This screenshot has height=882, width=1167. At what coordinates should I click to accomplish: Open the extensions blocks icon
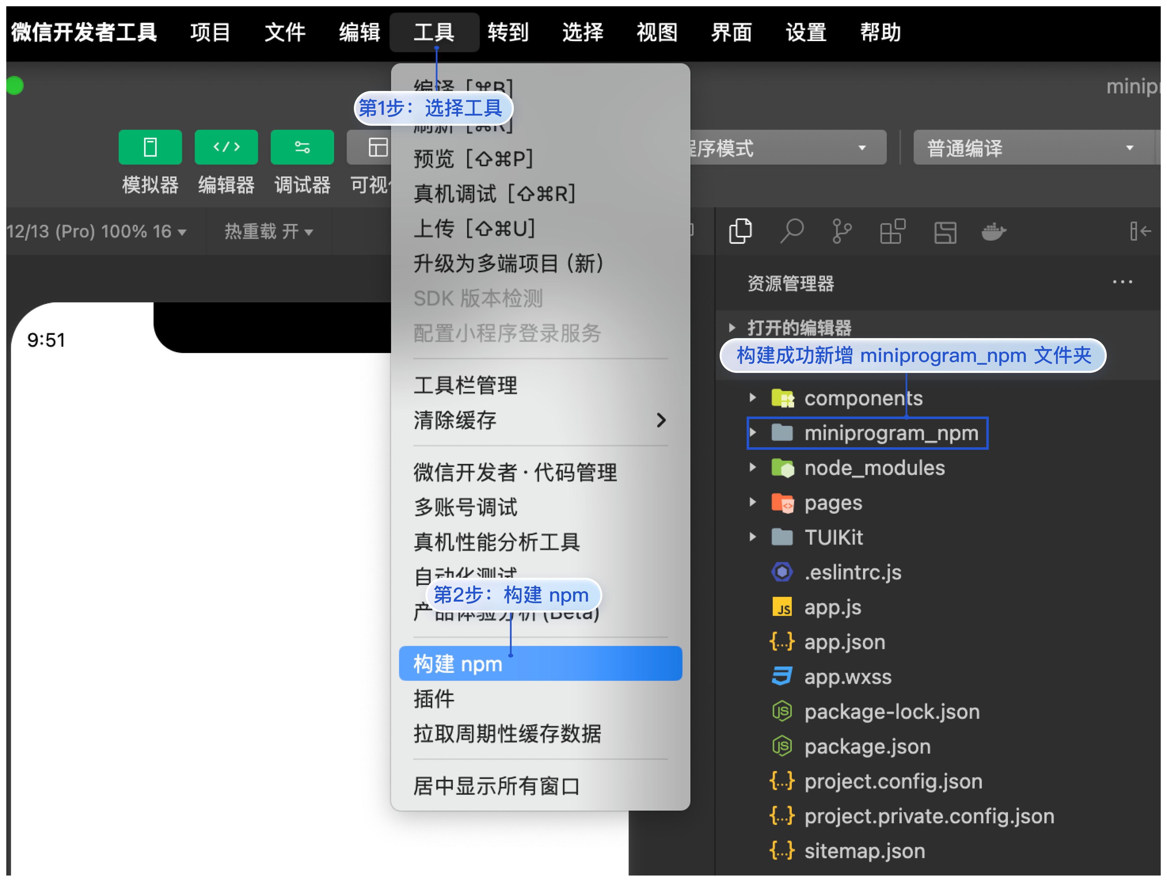click(893, 231)
